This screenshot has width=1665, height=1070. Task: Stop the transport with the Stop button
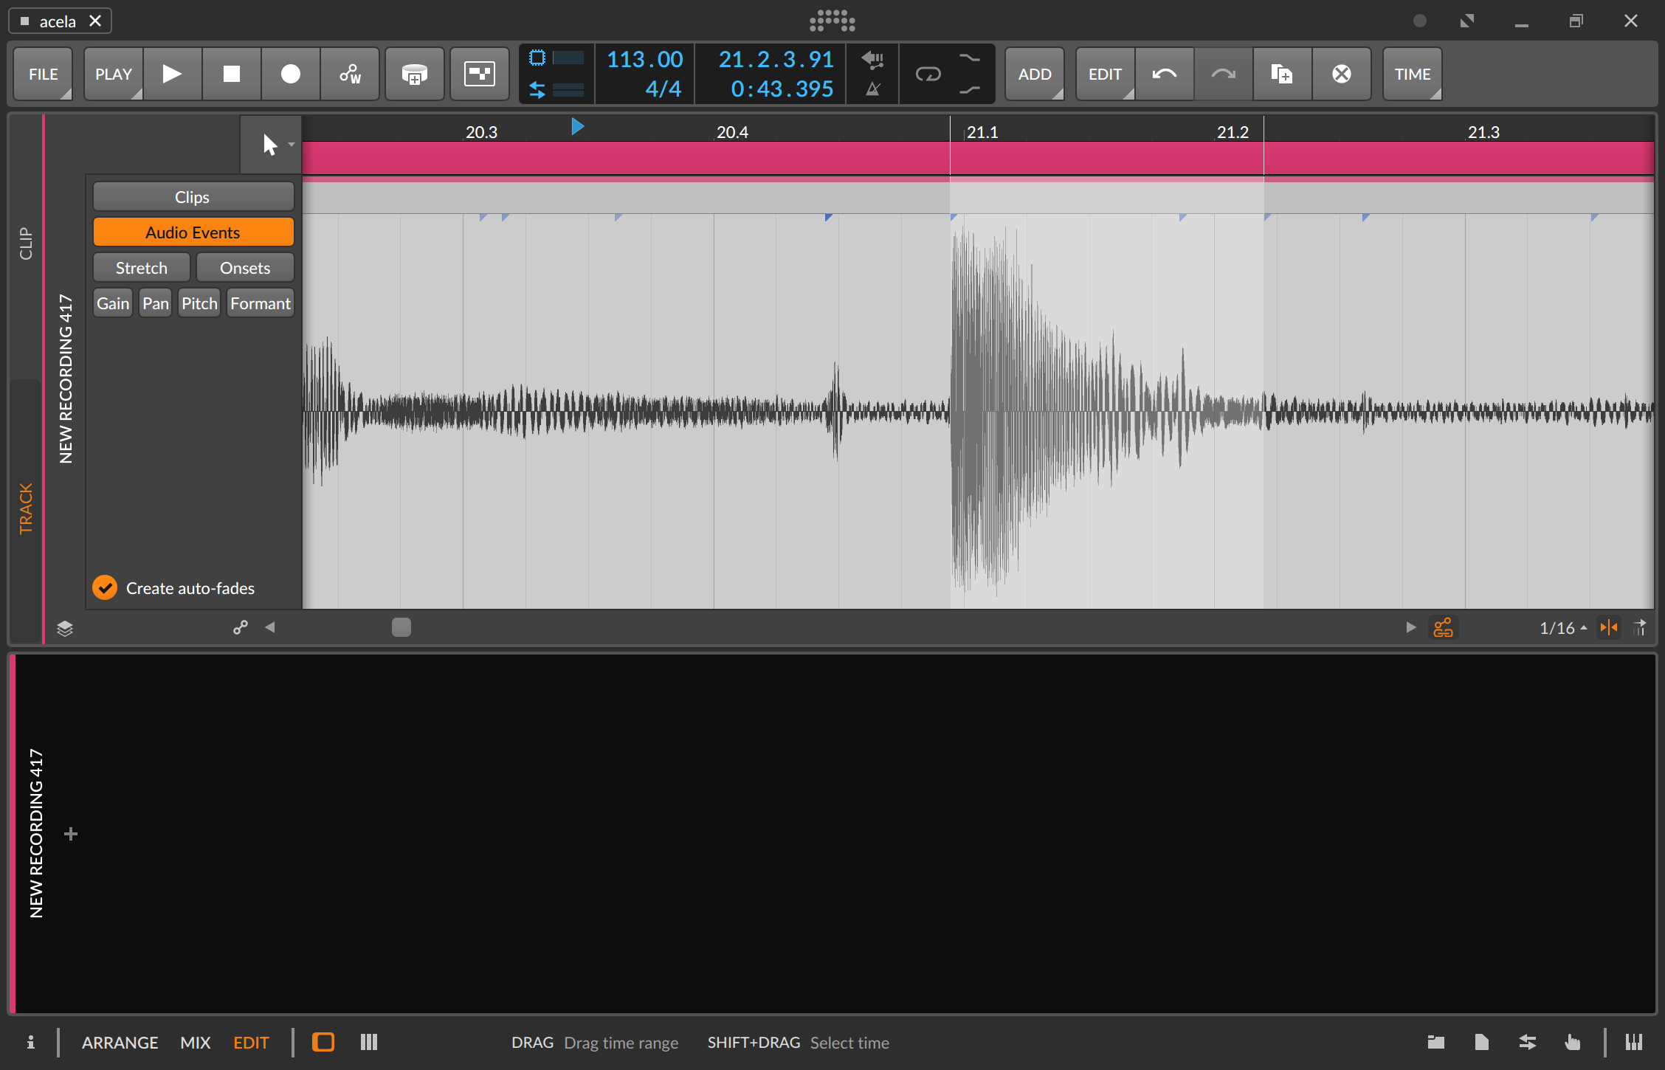tap(231, 74)
